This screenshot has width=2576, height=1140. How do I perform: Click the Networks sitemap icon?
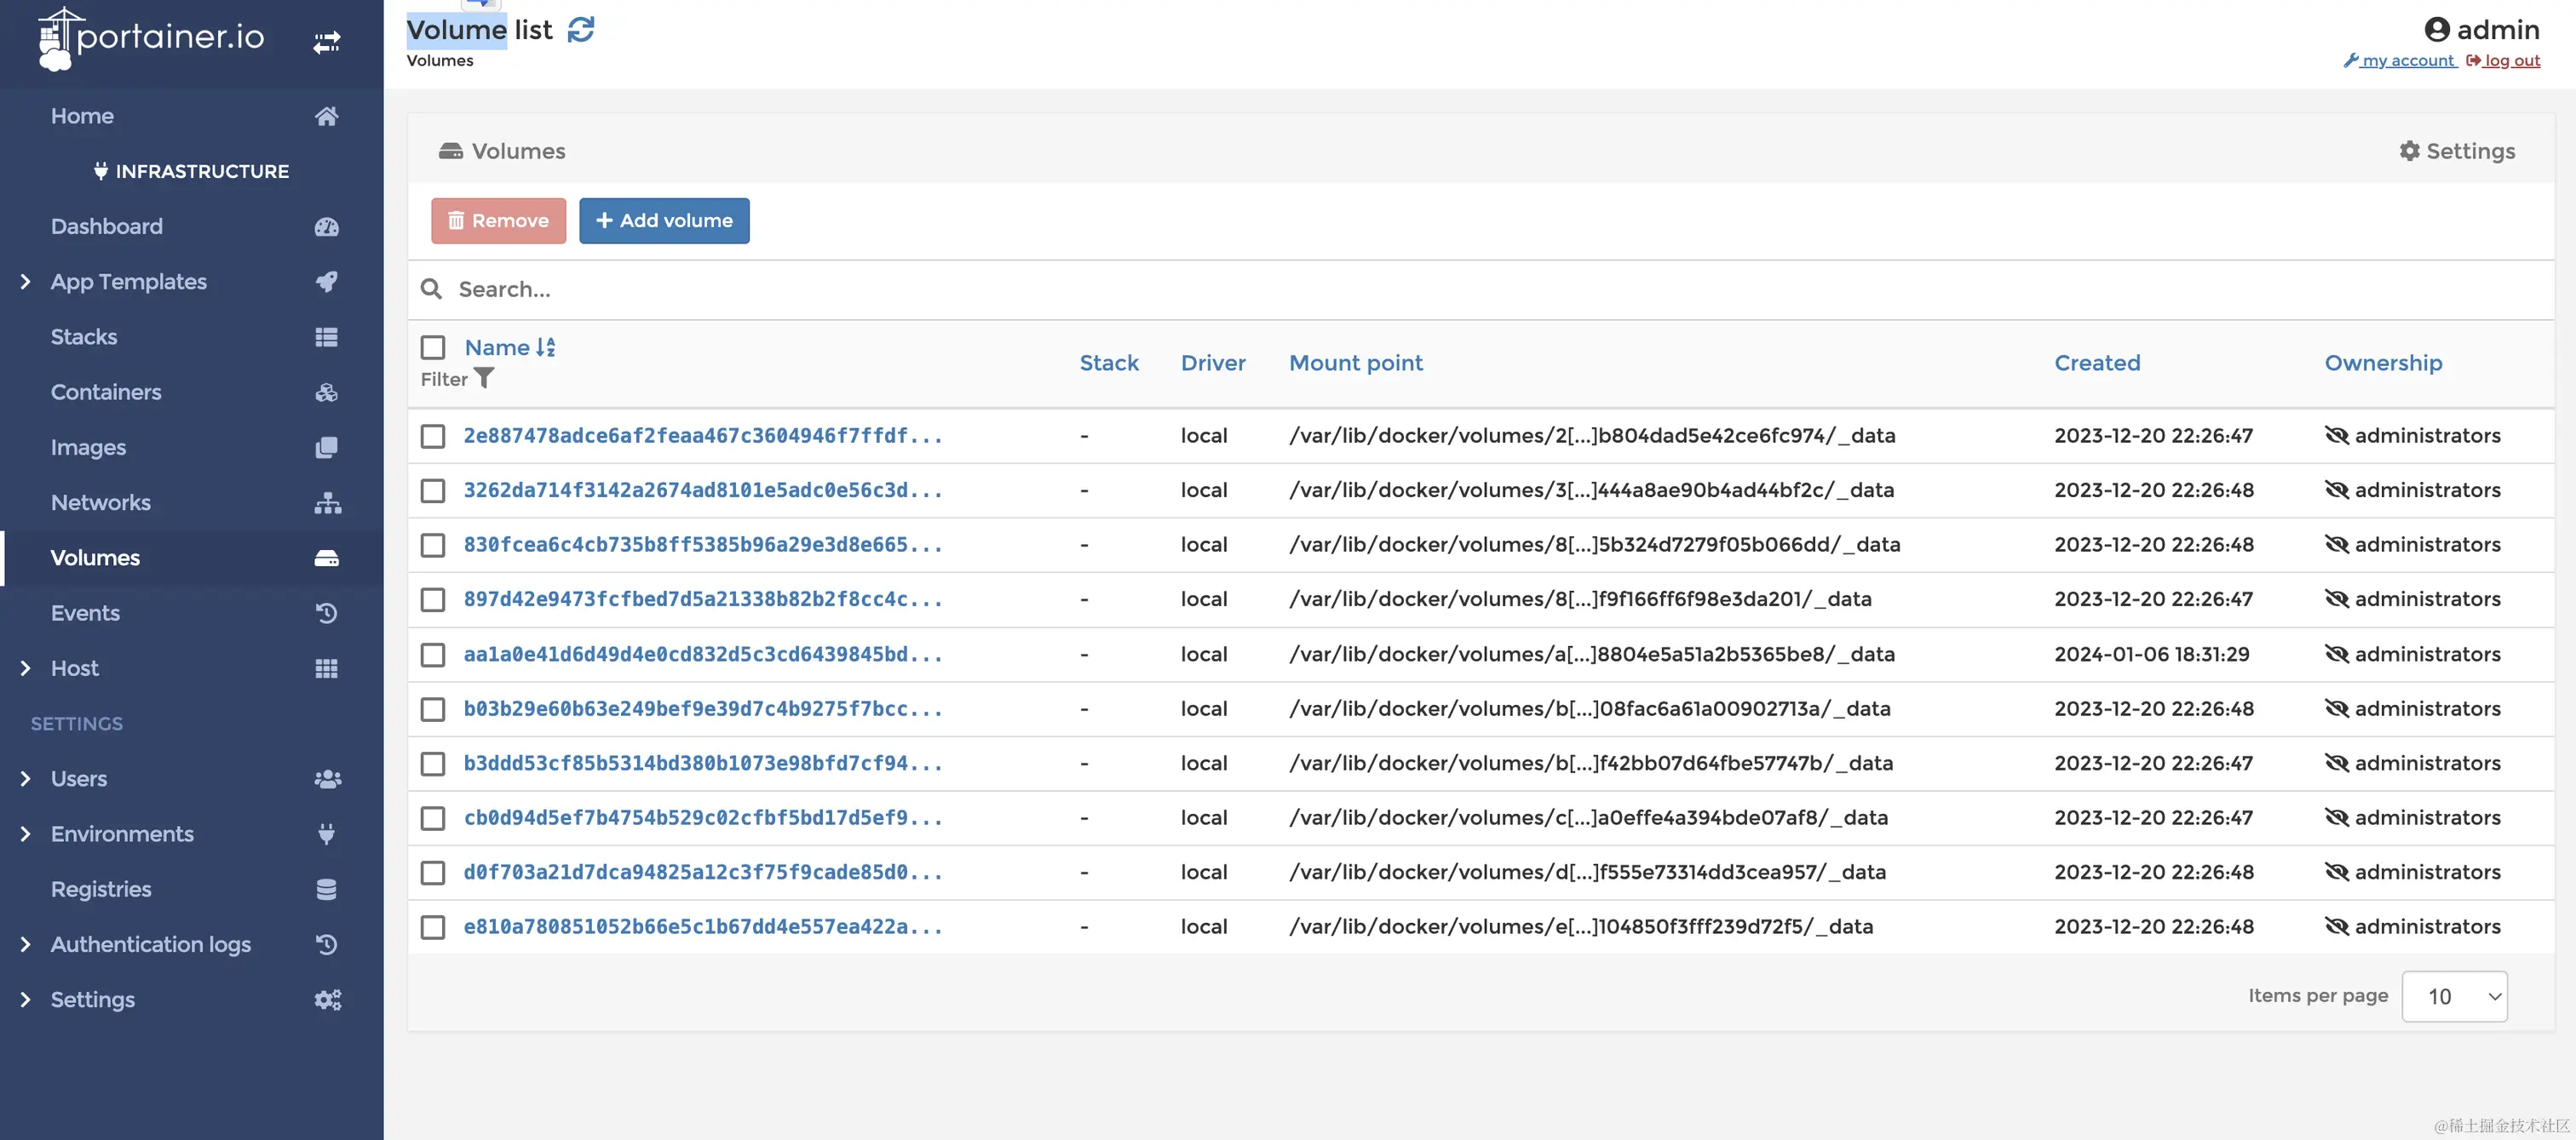(x=327, y=502)
